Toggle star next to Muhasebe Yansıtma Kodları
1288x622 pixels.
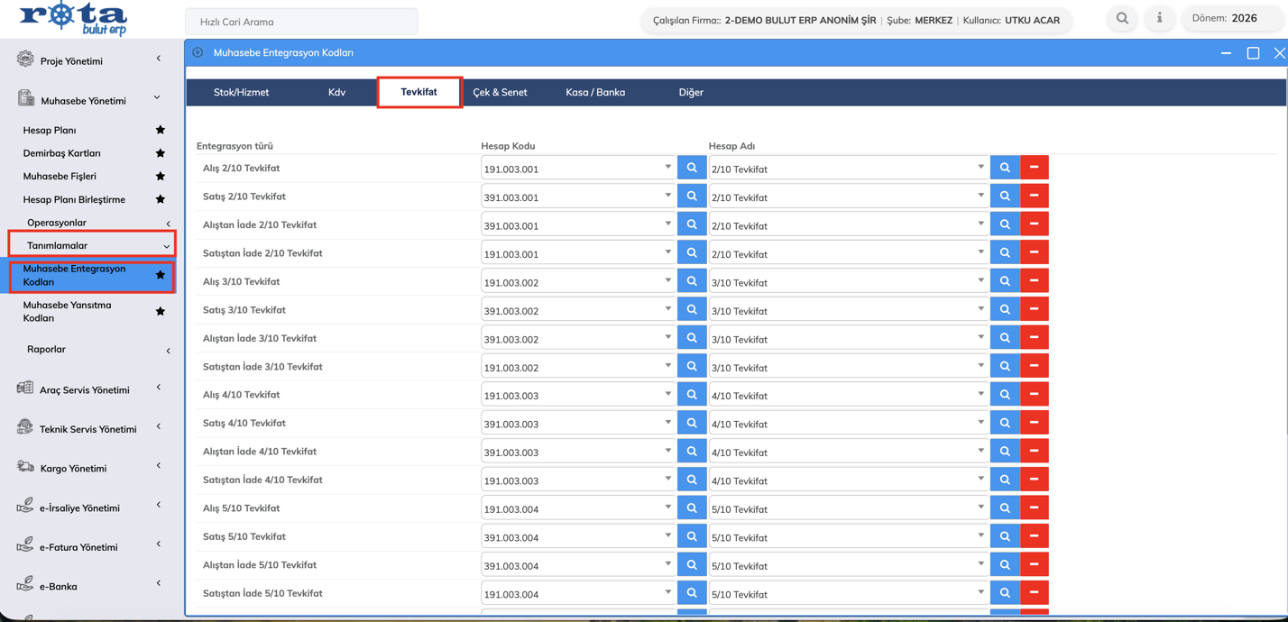160,311
